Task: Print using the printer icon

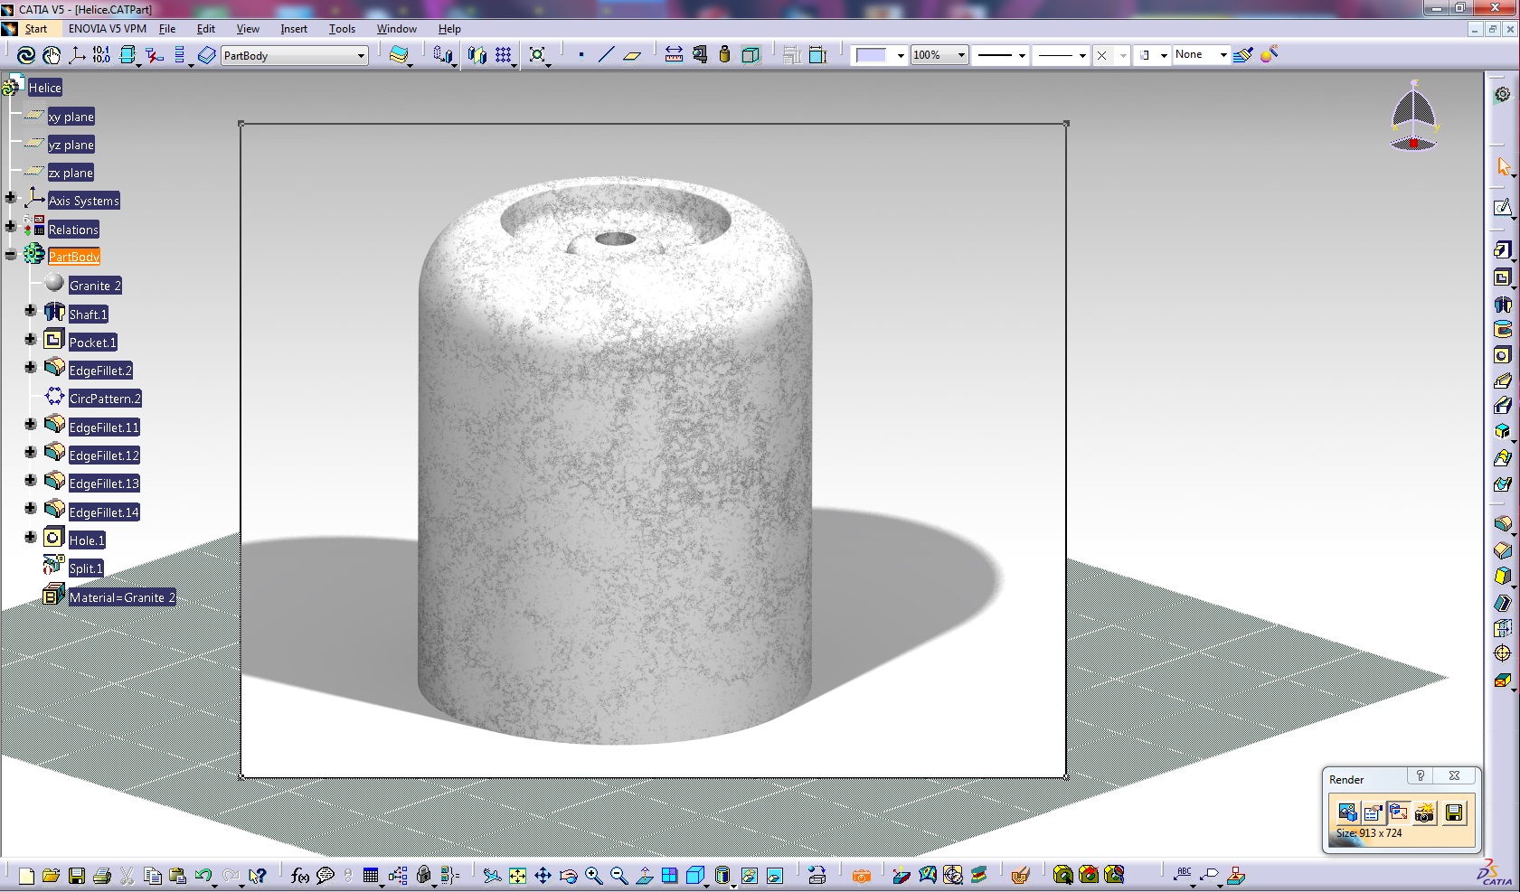Action: [x=102, y=876]
